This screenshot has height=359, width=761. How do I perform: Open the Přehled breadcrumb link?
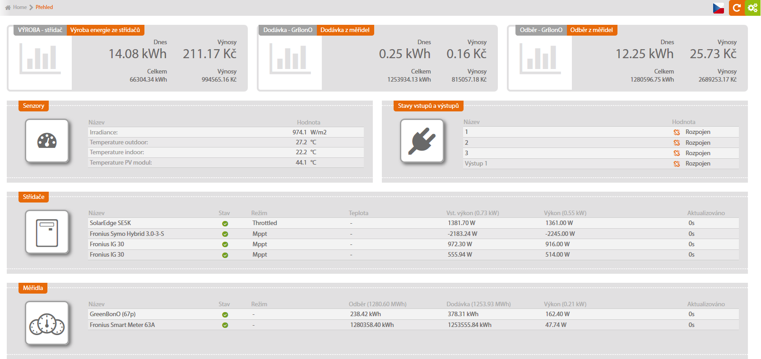click(x=44, y=7)
